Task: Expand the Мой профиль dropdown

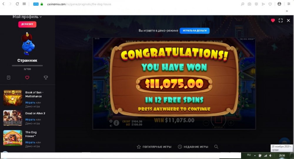Action: 27,17
